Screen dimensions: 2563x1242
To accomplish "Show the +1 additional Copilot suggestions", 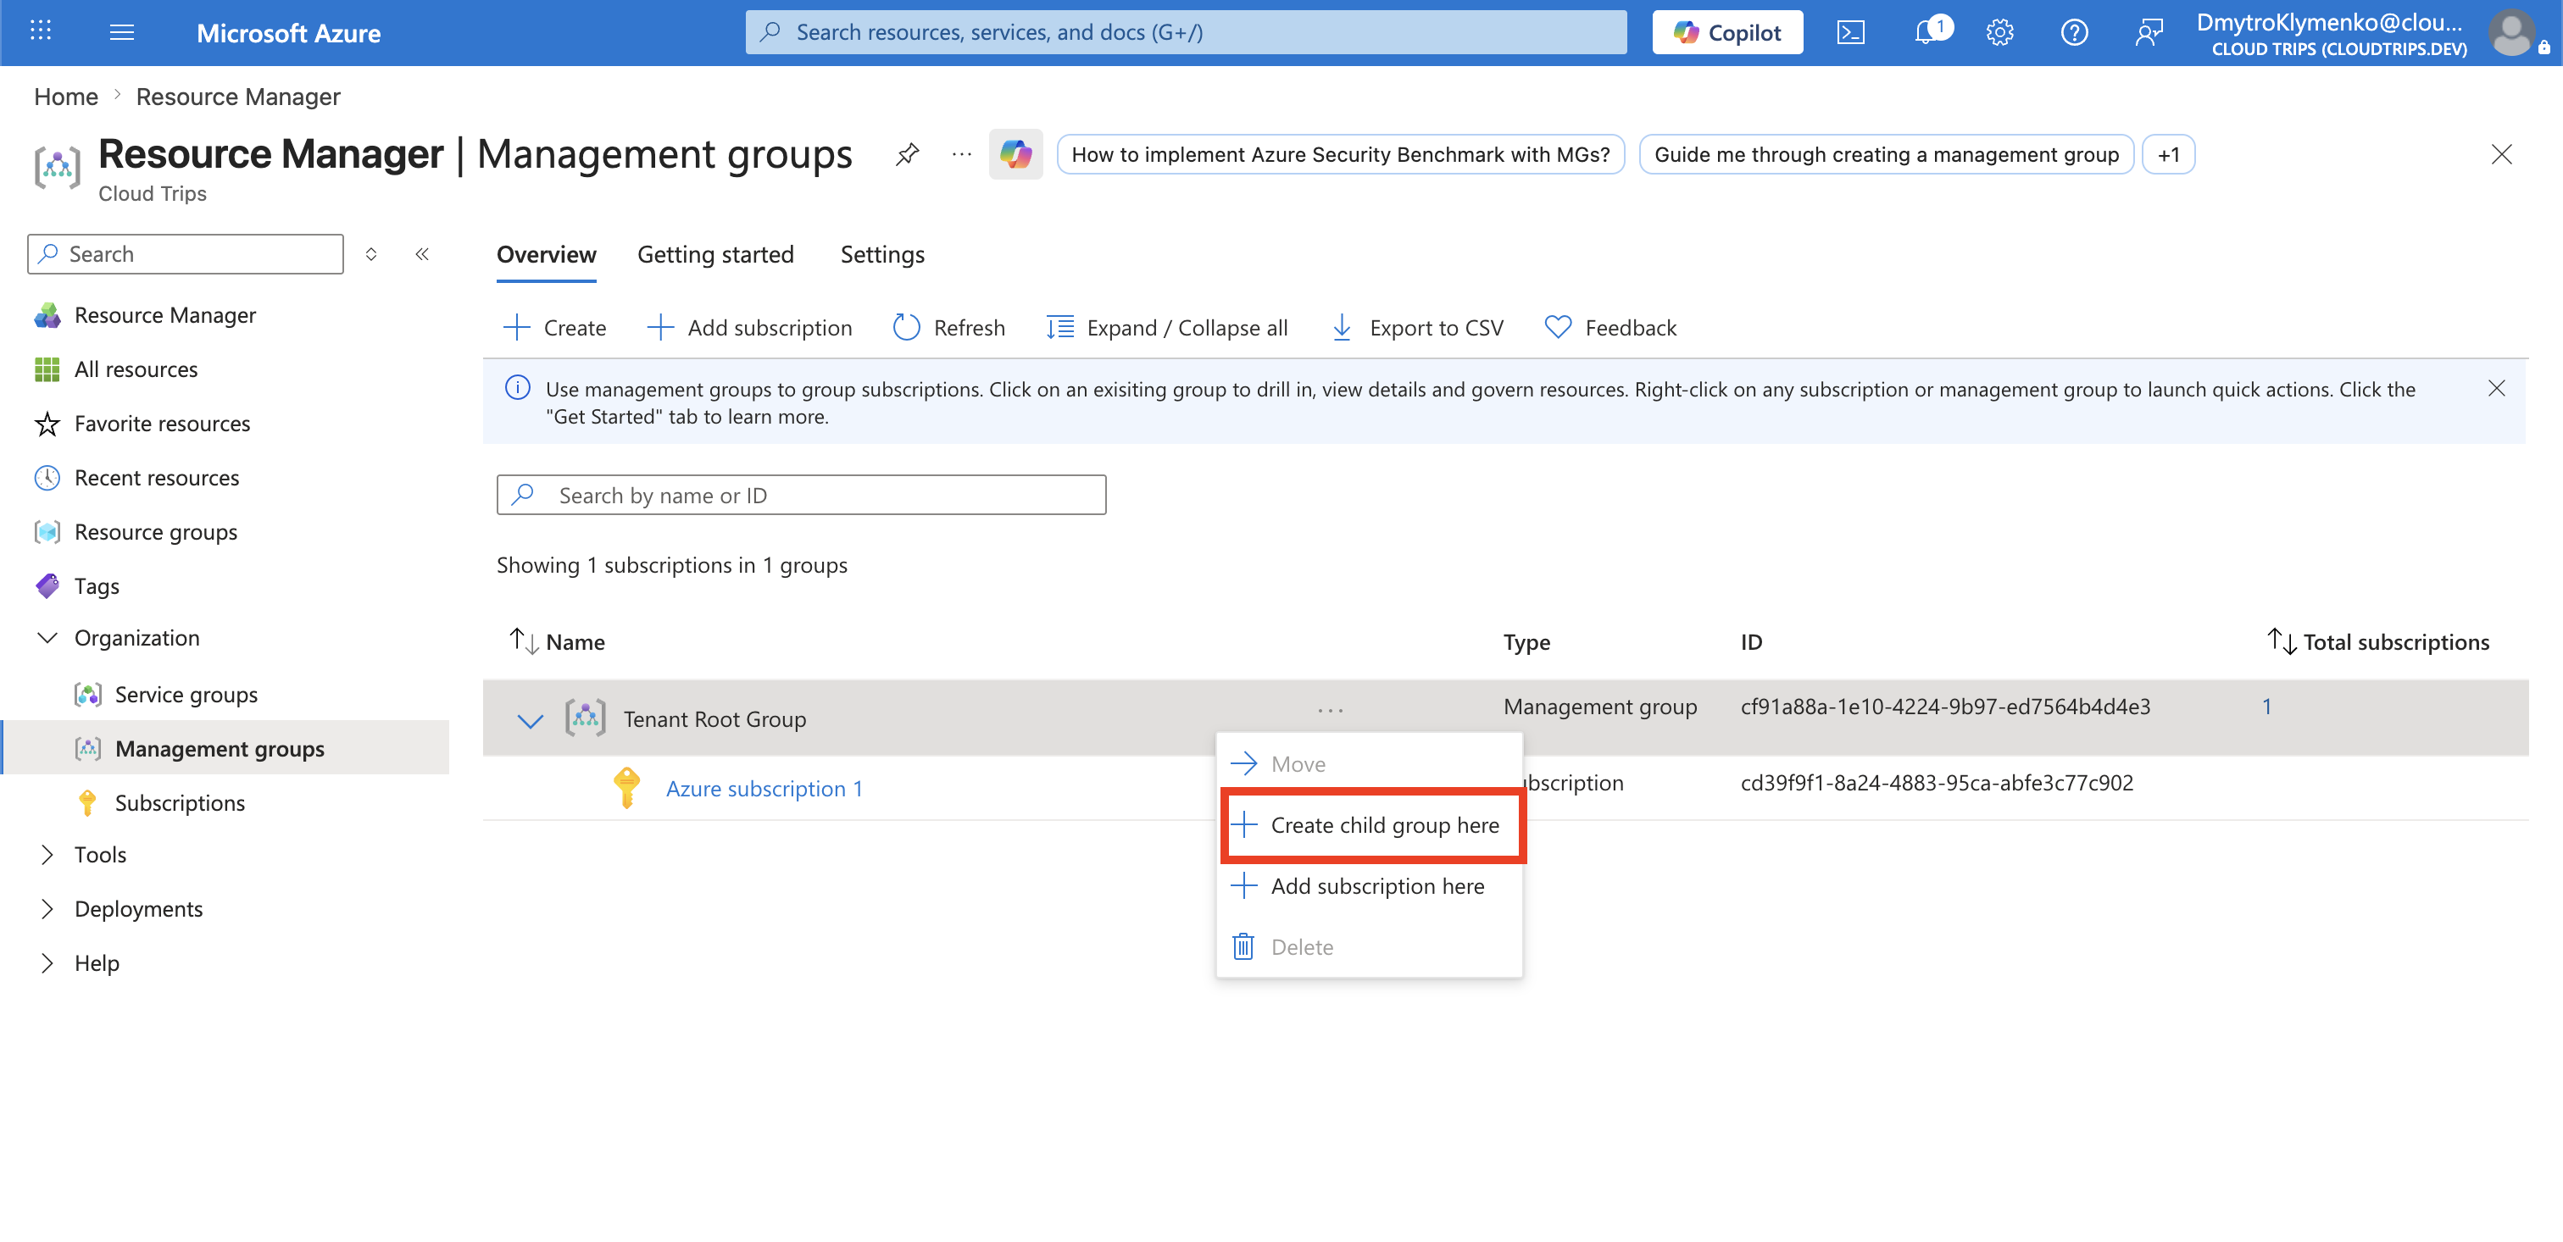I will coord(2168,154).
